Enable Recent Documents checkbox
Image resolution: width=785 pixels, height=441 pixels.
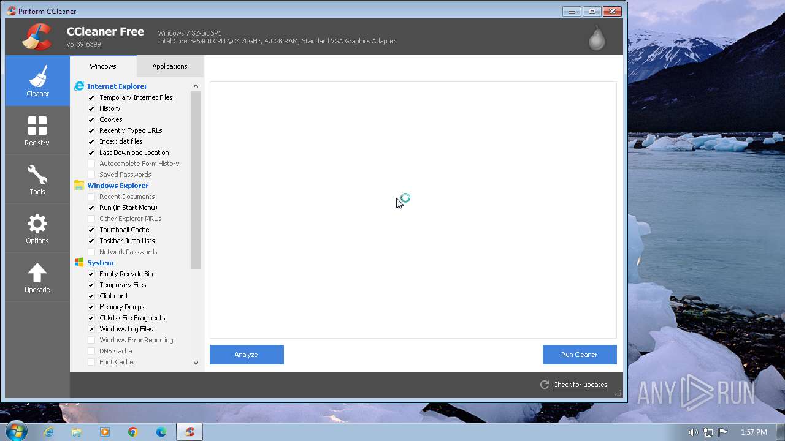(x=91, y=197)
